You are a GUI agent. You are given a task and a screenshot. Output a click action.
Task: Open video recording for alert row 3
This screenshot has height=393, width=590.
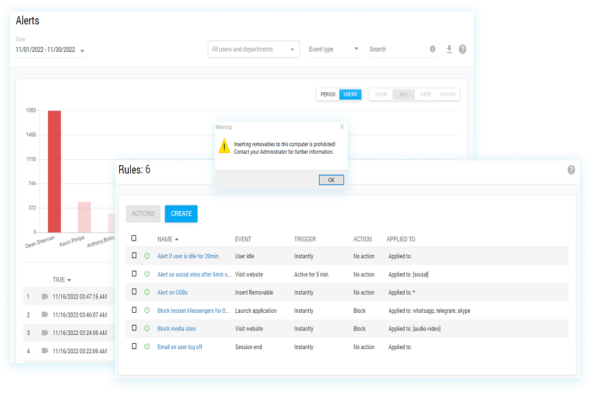tap(45, 332)
